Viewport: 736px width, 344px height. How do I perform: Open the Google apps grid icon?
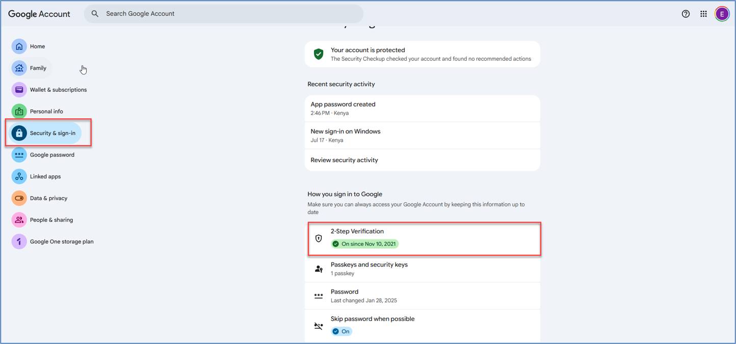pos(703,14)
